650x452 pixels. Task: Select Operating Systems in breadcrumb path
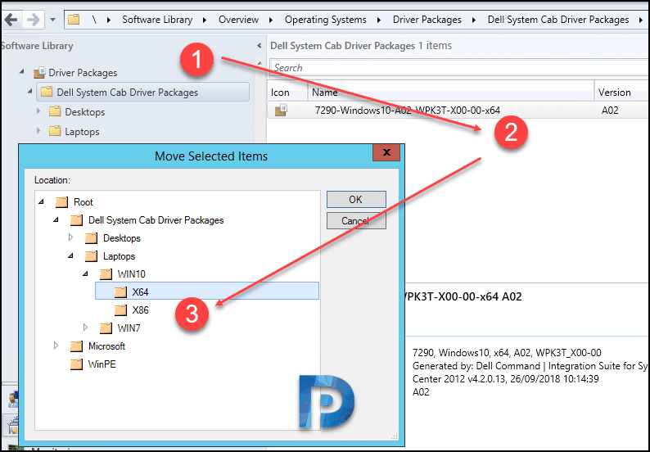click(326, 20)
